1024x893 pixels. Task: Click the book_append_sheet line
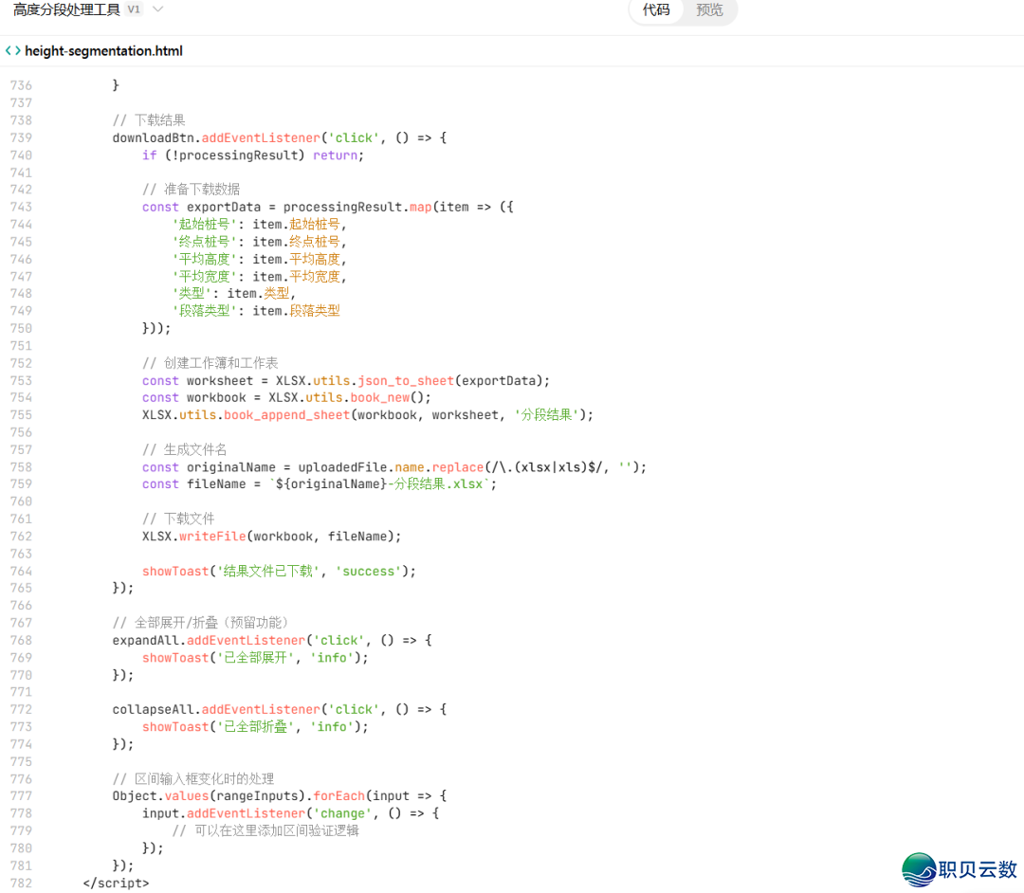(x=368, y=415)
